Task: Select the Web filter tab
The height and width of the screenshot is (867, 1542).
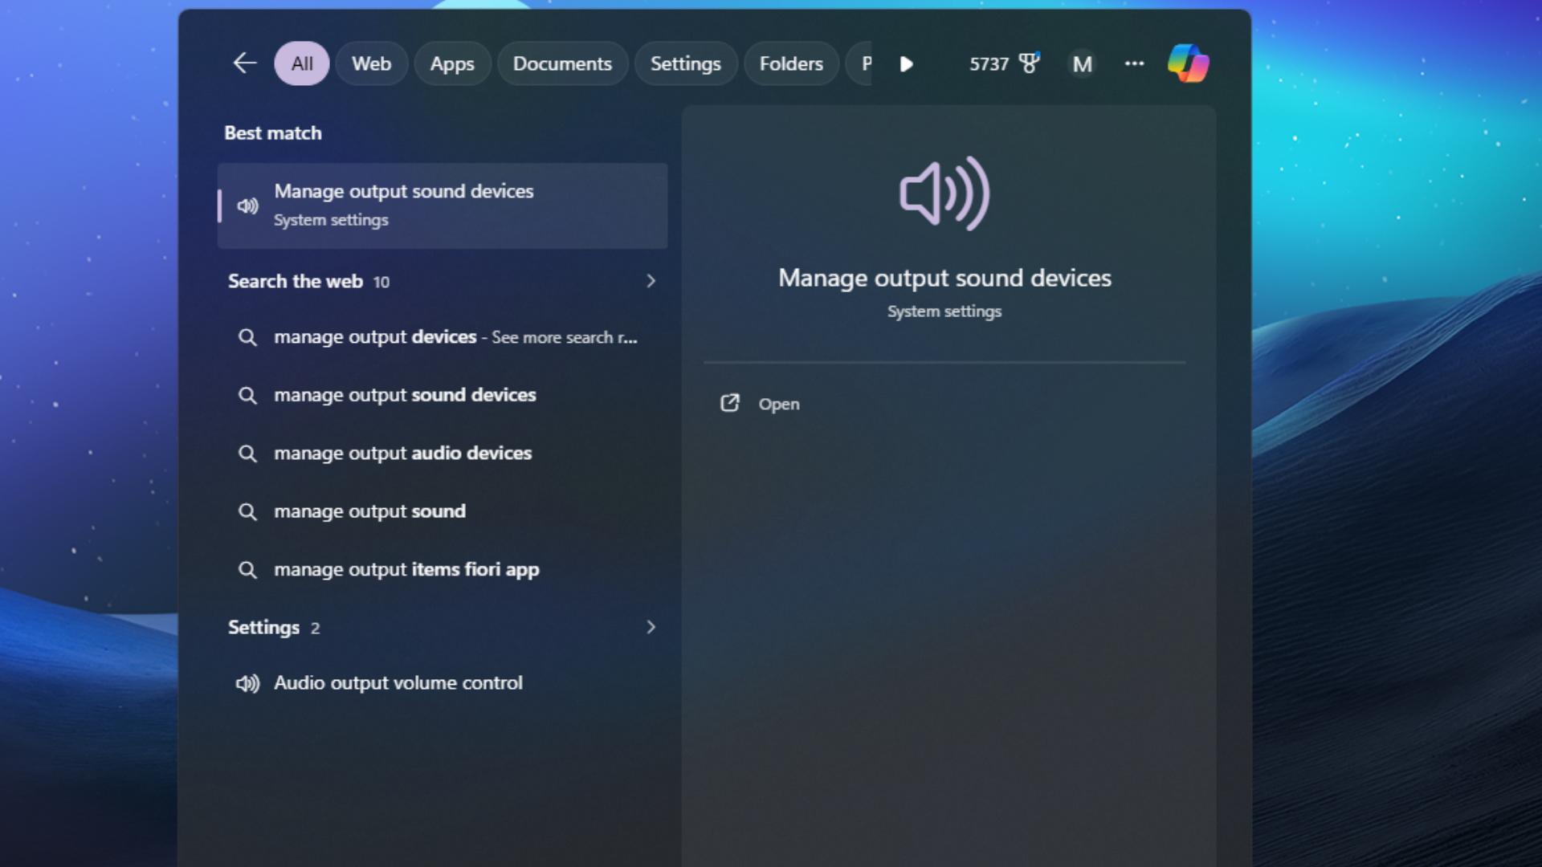Action: pyautogui.click(x=372, y=63)
